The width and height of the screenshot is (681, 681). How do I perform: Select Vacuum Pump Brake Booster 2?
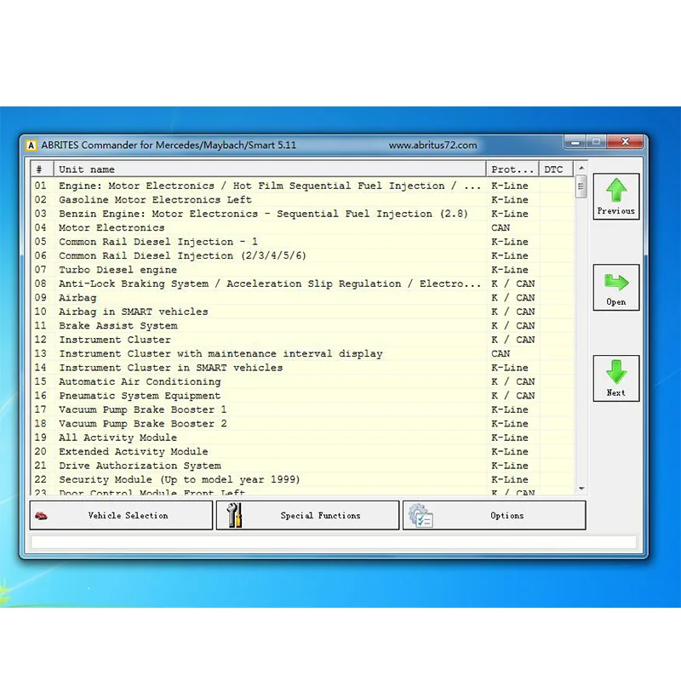point(303,423)
